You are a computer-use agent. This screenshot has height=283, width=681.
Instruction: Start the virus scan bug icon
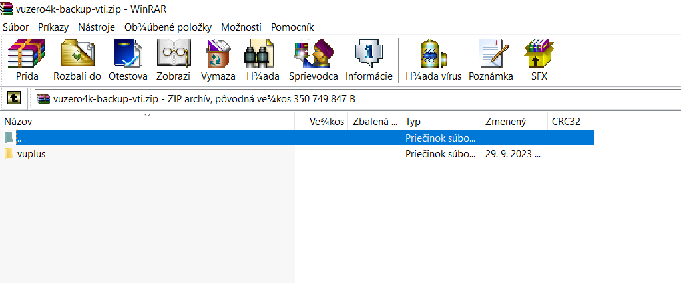click(x=433, y=53)
